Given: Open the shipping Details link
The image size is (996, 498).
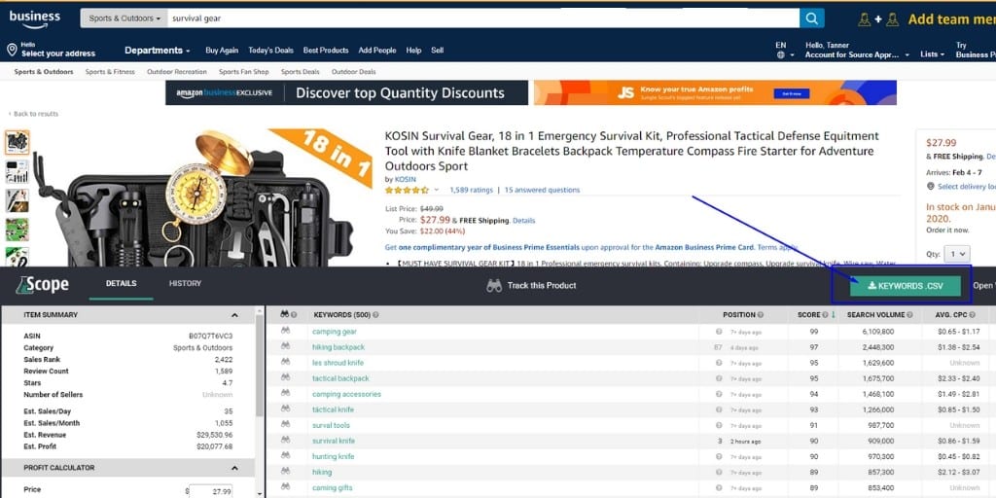Looking at the screenshot, I should 524,221.
